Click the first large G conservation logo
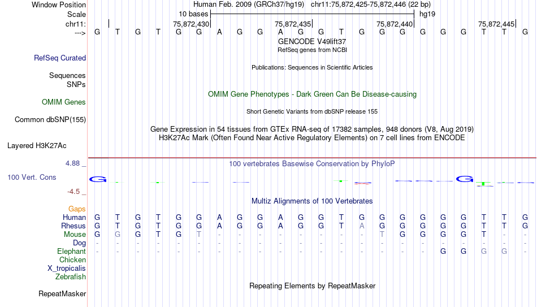 pyautogui.click(x=98, y=179)
